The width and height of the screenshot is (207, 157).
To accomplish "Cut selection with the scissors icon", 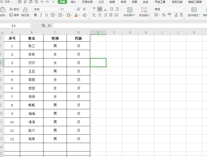I will pos(11,9).
